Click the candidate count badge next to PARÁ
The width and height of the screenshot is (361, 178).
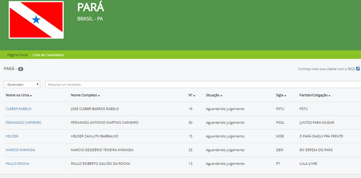click(x=21, y=69)
